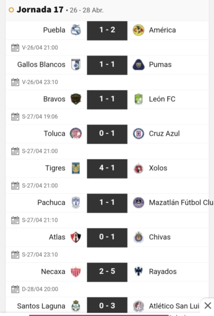Open the Tigres vs Xolos 4 - 1 result

click(107, 169)
